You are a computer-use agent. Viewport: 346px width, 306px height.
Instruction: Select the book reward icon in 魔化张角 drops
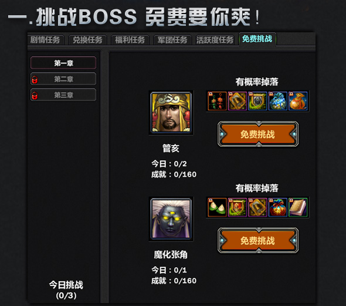tap(298, 207)
